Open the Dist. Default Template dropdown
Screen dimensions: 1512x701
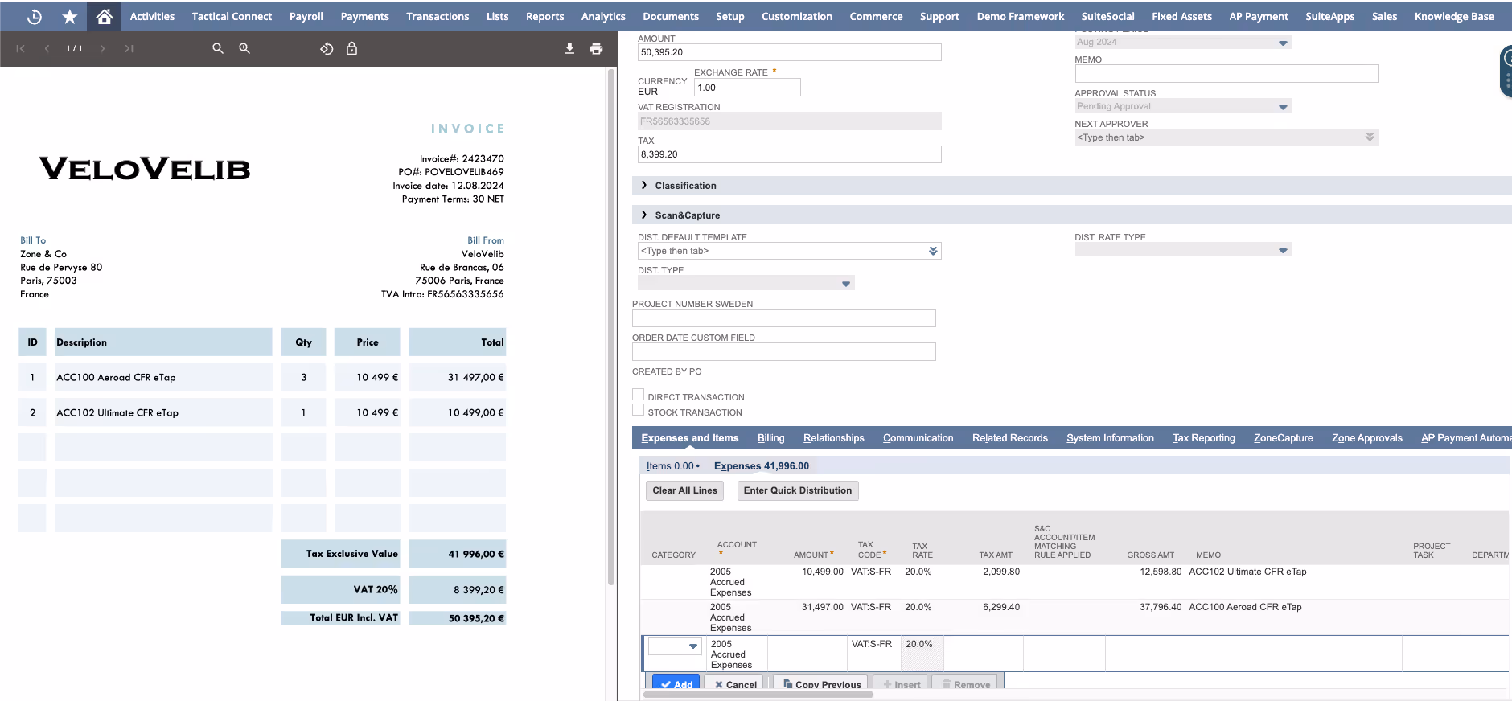tap(933, 251)
